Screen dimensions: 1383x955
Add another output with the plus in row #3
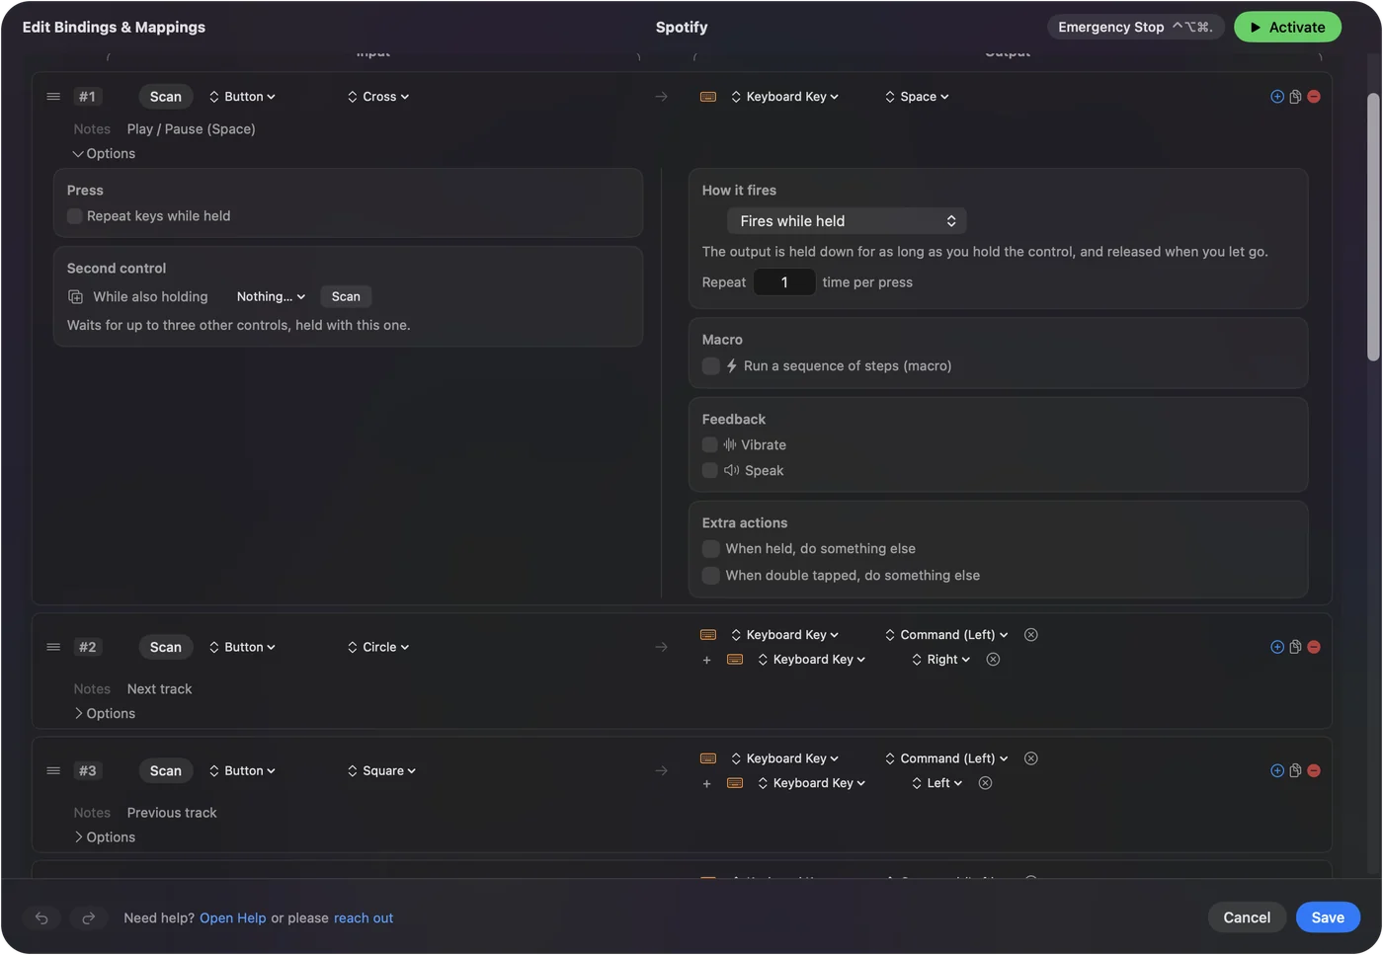pos(706,783)
